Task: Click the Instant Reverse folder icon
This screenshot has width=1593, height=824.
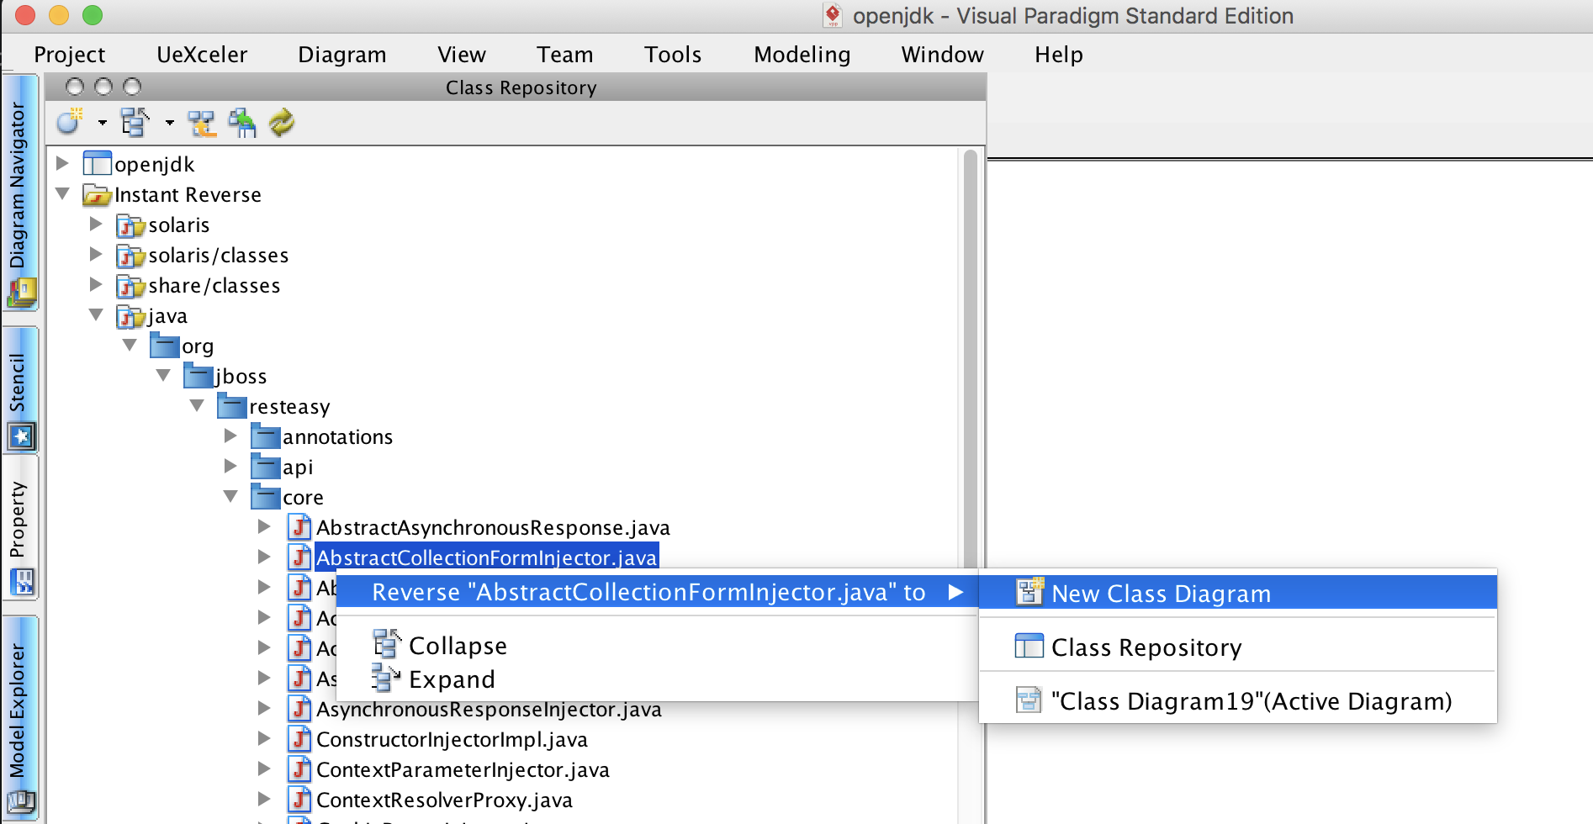Action: click(98, 194)
